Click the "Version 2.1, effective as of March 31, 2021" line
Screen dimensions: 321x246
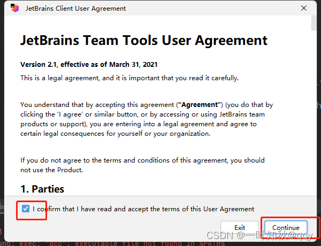click(89, 65)
